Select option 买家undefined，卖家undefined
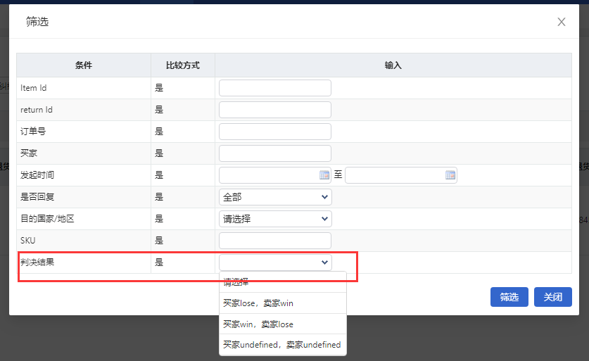Viewport: 589px width, 361px height. point(282,345)
